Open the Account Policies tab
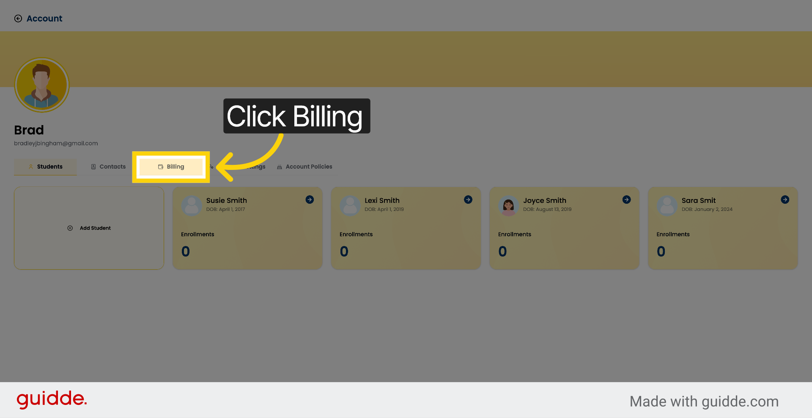Image resolution: width=812 pixels, height=418 pixels. (304, 167)
